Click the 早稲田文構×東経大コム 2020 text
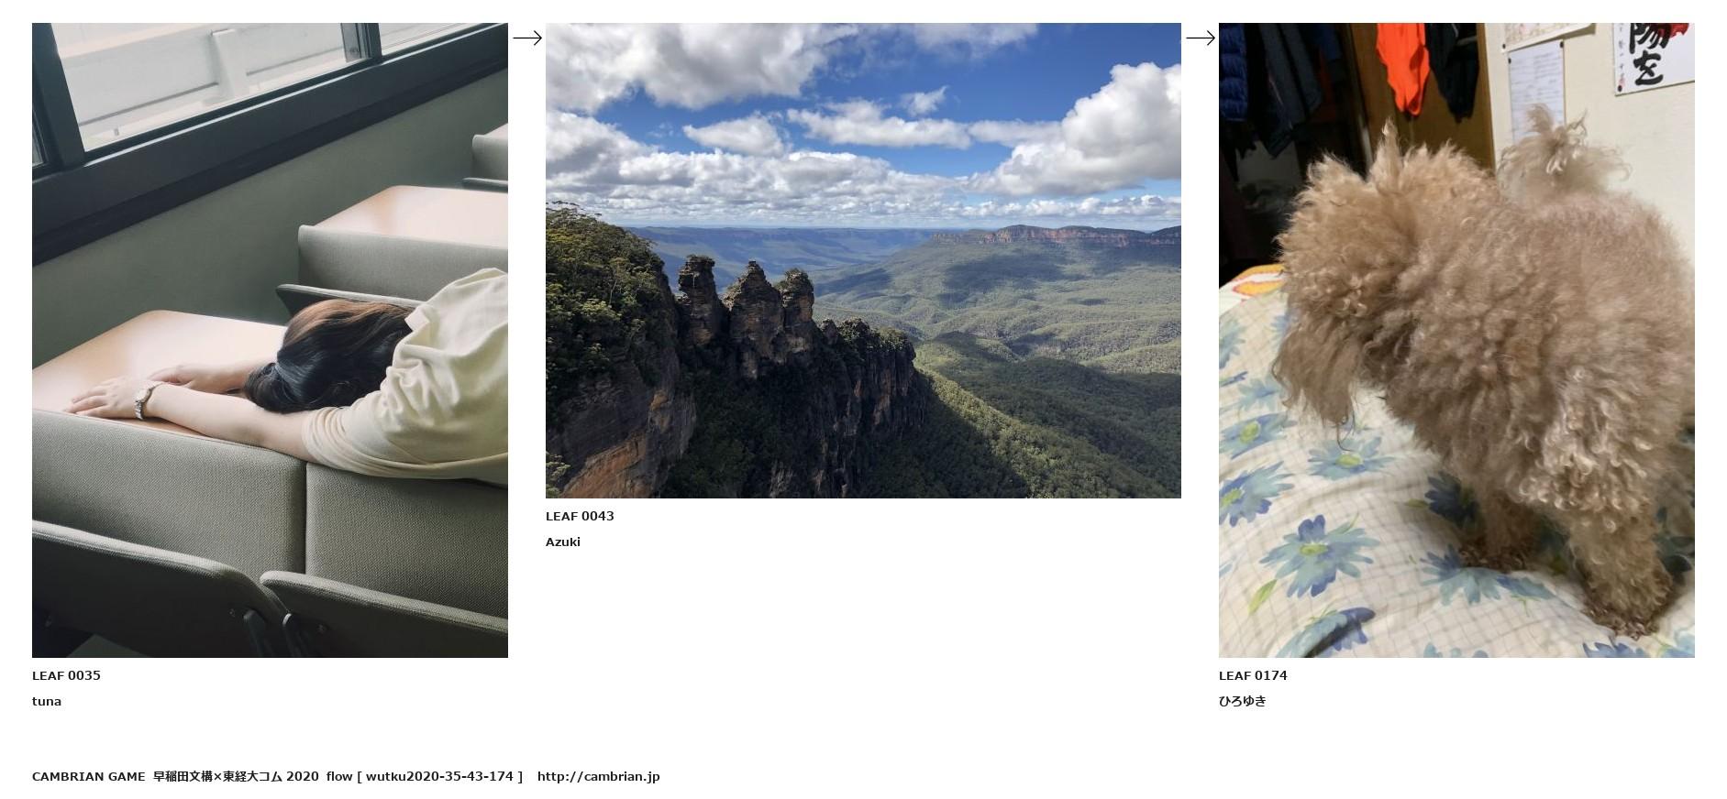This screenshot has height=799, width=1727. [236, 776]
